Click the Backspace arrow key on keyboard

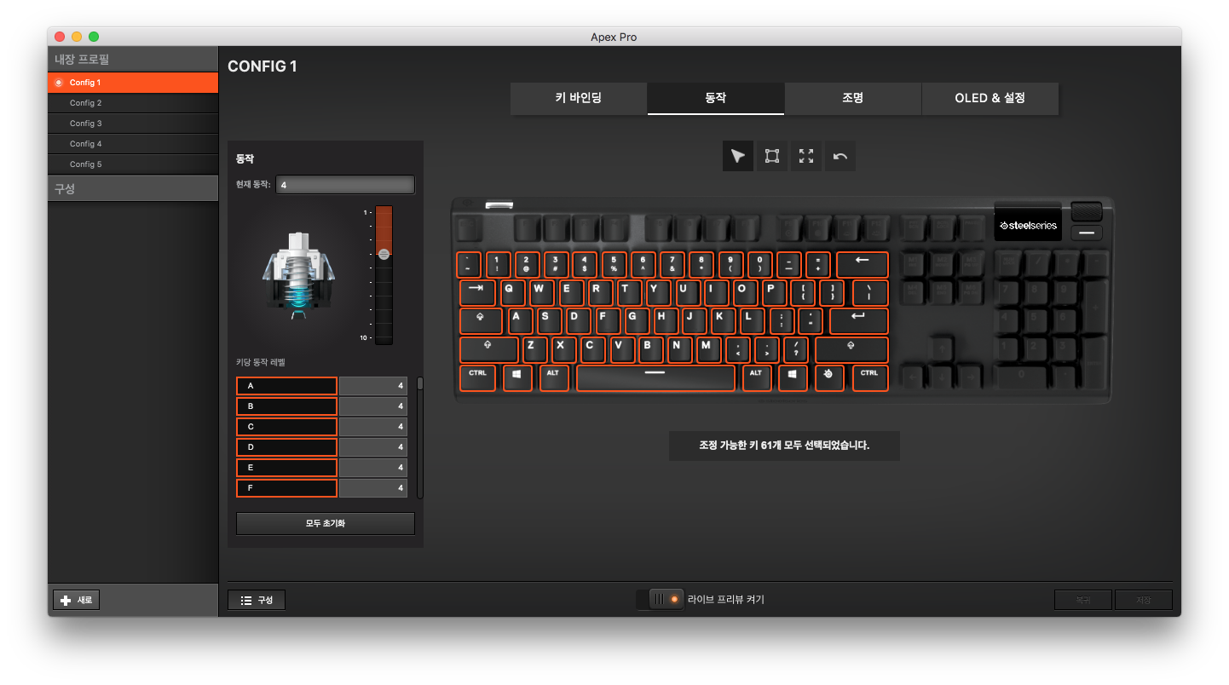[x=862, y=264]
